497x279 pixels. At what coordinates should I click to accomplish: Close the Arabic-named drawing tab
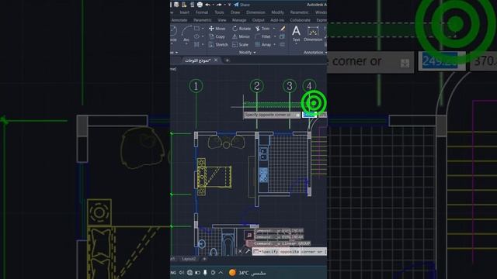[216, 60]
